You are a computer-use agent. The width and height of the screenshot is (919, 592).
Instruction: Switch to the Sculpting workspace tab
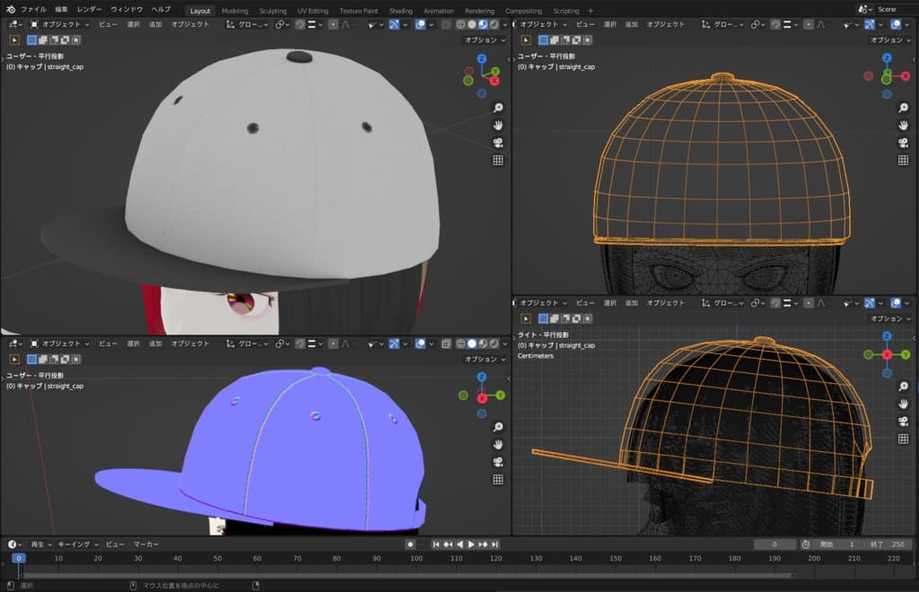[273, 11]
